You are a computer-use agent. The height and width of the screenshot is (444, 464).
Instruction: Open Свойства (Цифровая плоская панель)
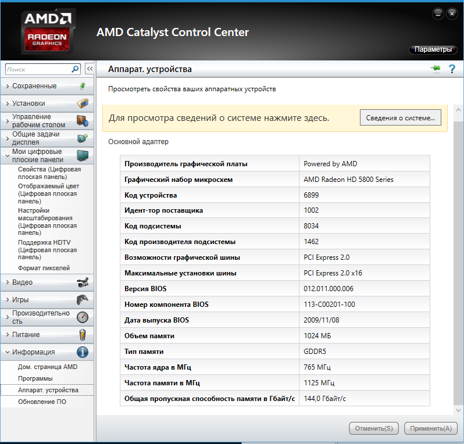pyautogui.click(x=49, y=173)
